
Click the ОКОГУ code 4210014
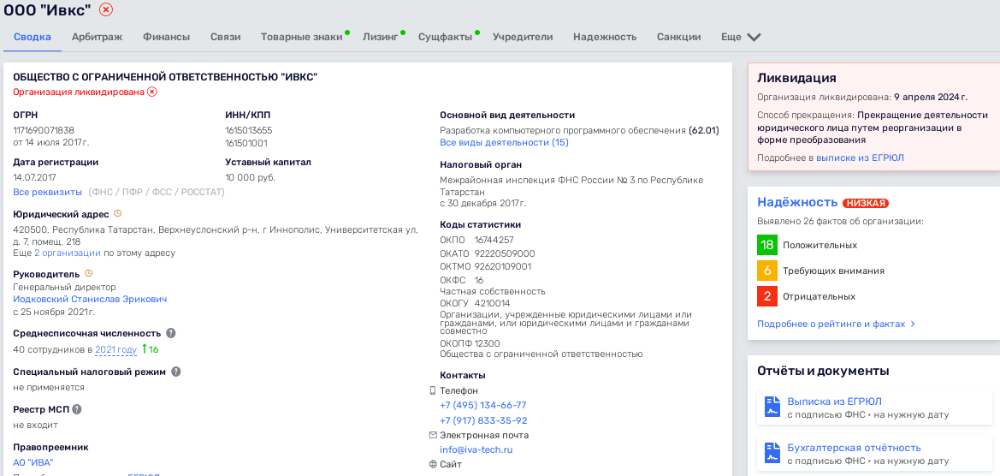[493, 303]
